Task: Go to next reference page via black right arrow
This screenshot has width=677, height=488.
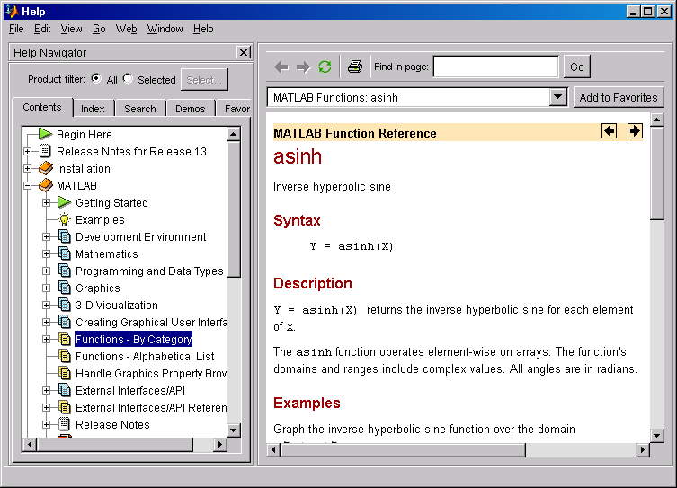Action: [635, 130]
